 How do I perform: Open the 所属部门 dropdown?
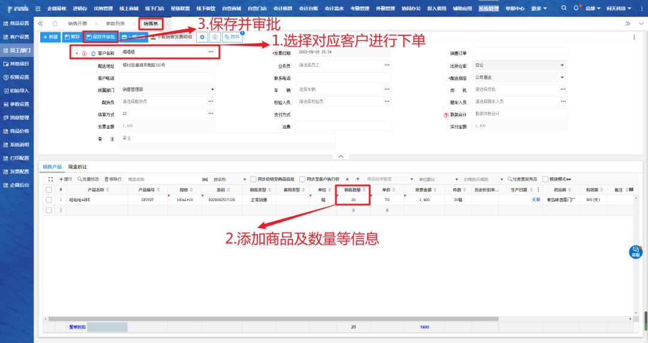click(x=212, y=90)
